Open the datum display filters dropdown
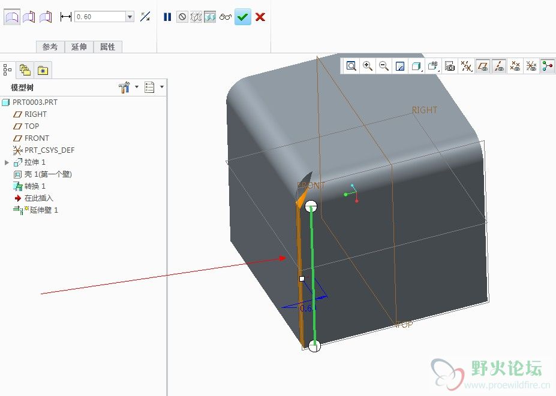556x396 pixels. coord(466,66)
